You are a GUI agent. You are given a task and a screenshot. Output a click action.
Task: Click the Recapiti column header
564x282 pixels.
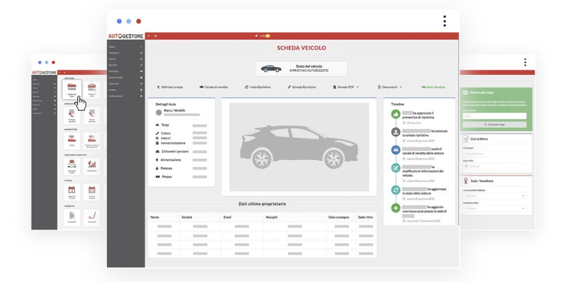[x=272, y=217]
